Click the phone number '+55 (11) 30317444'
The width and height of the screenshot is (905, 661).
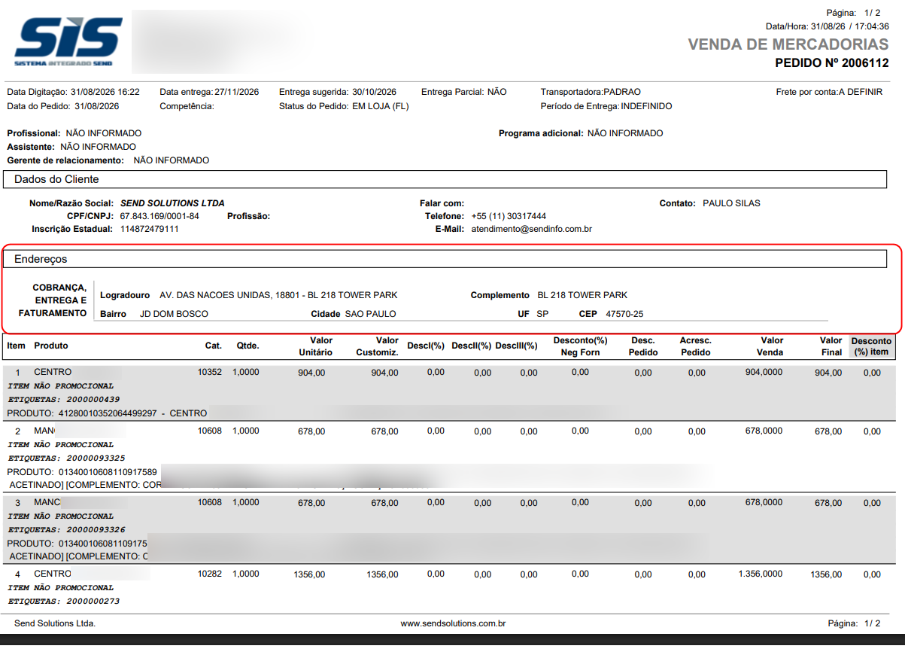click(509, 216)
